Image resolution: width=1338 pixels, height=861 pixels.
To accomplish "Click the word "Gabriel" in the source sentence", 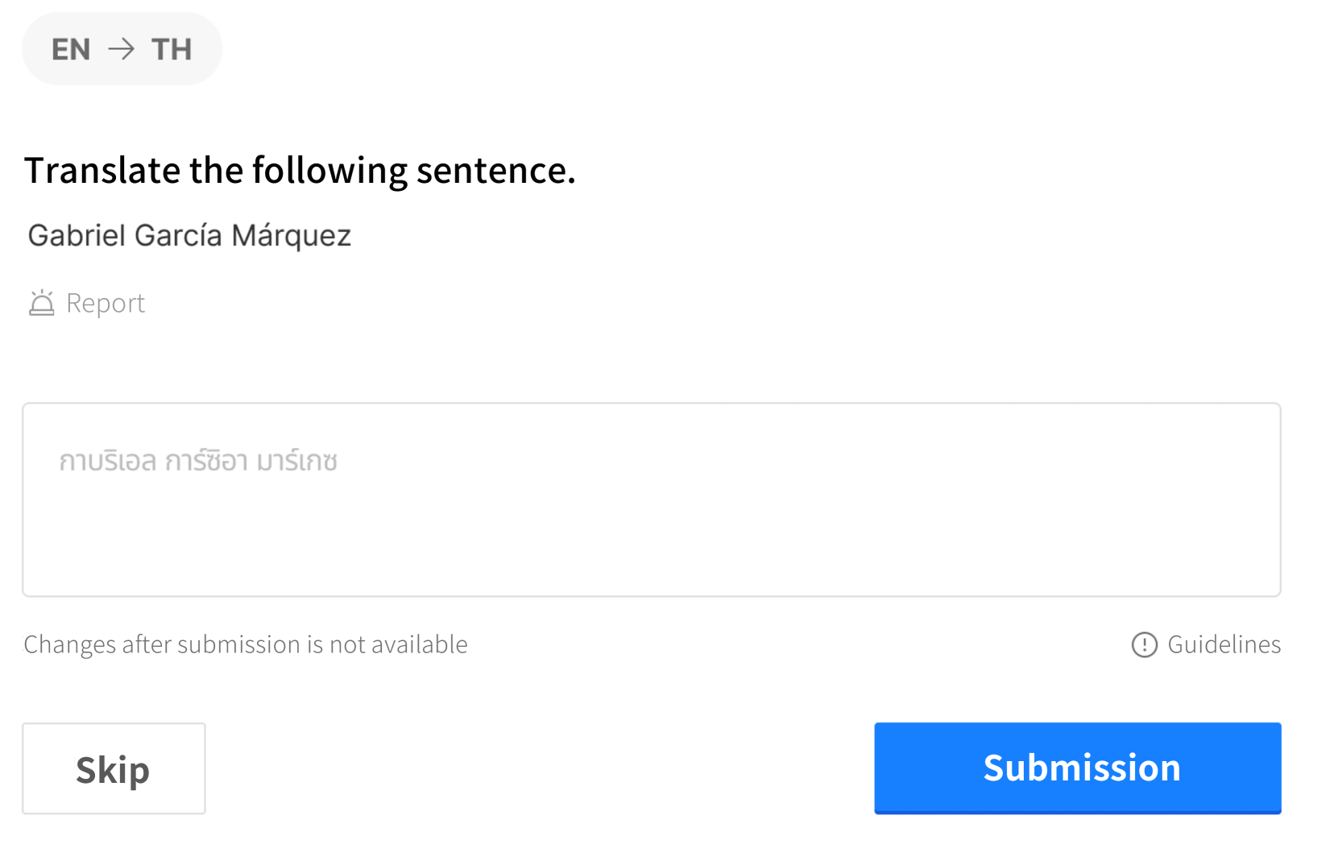I will pyautogui.click(x=77, y=236).
